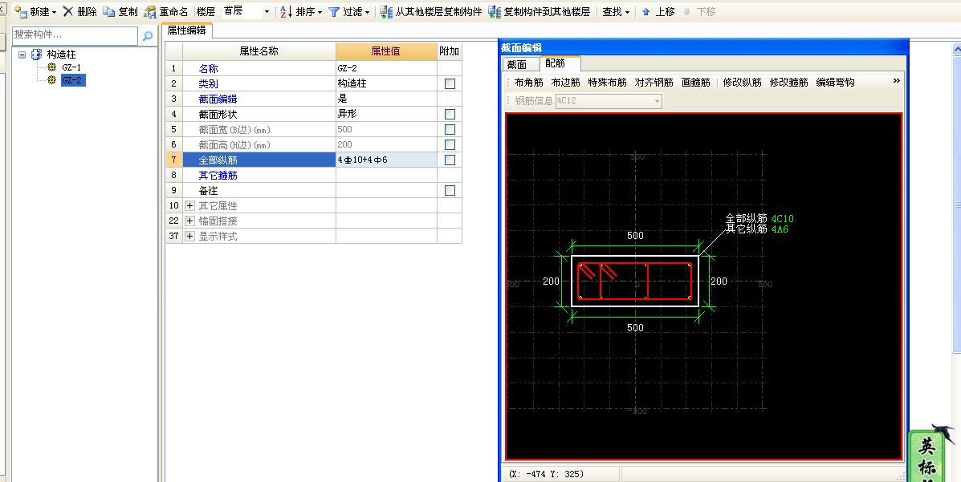Click the 其它箍筋 property link
The image size is (961, 482).
pyautogui.click(x=218, y=175)
